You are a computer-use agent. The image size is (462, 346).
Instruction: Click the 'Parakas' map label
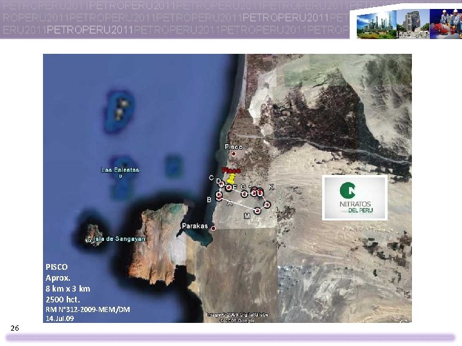195,226
